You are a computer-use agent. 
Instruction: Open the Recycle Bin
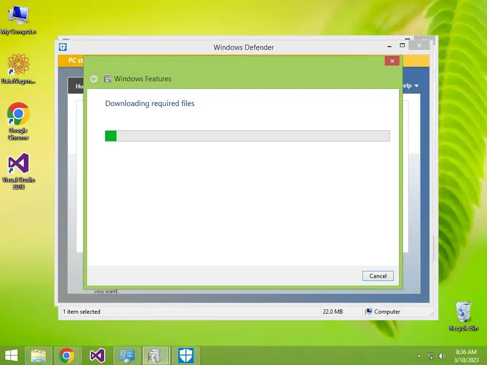click(463, 316)
